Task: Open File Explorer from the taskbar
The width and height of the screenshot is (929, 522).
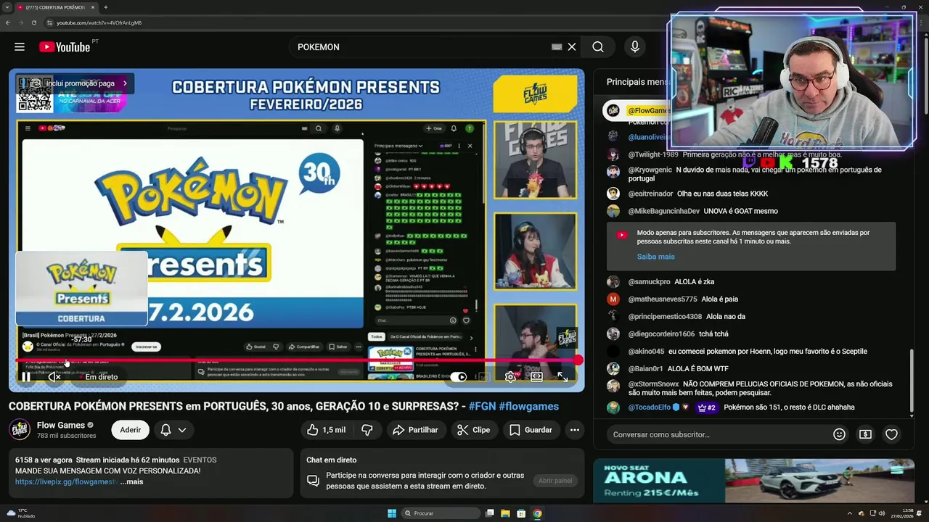Action: pyautogui.click(x=505, y=513)
